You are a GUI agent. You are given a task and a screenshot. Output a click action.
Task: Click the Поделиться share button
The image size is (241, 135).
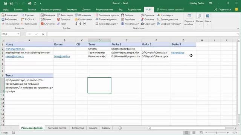(223, 9)
